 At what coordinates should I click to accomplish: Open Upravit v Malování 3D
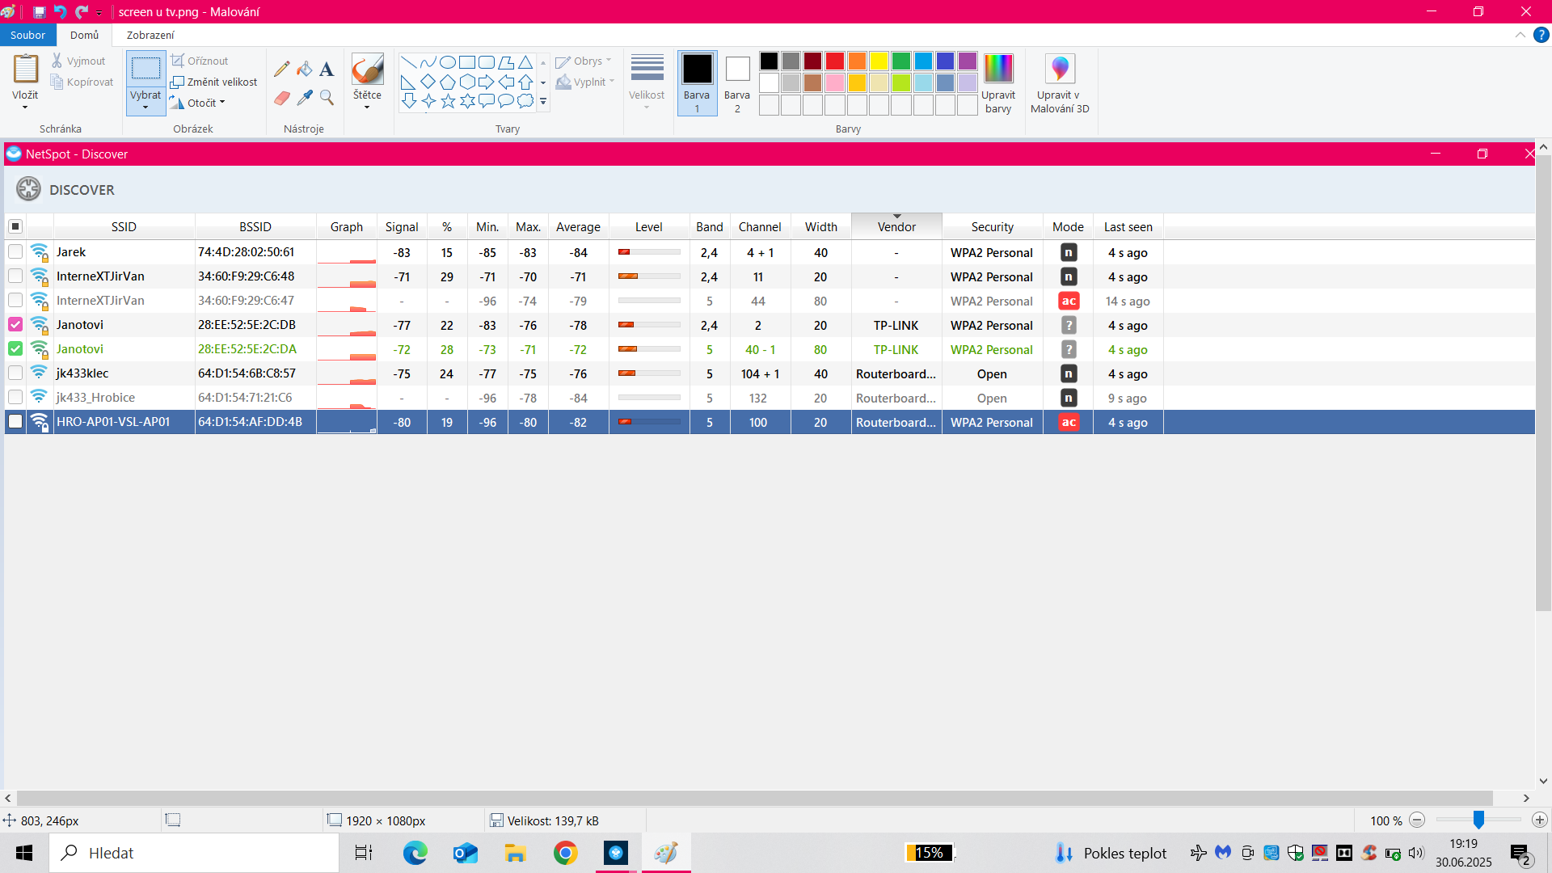(1060, 83)
